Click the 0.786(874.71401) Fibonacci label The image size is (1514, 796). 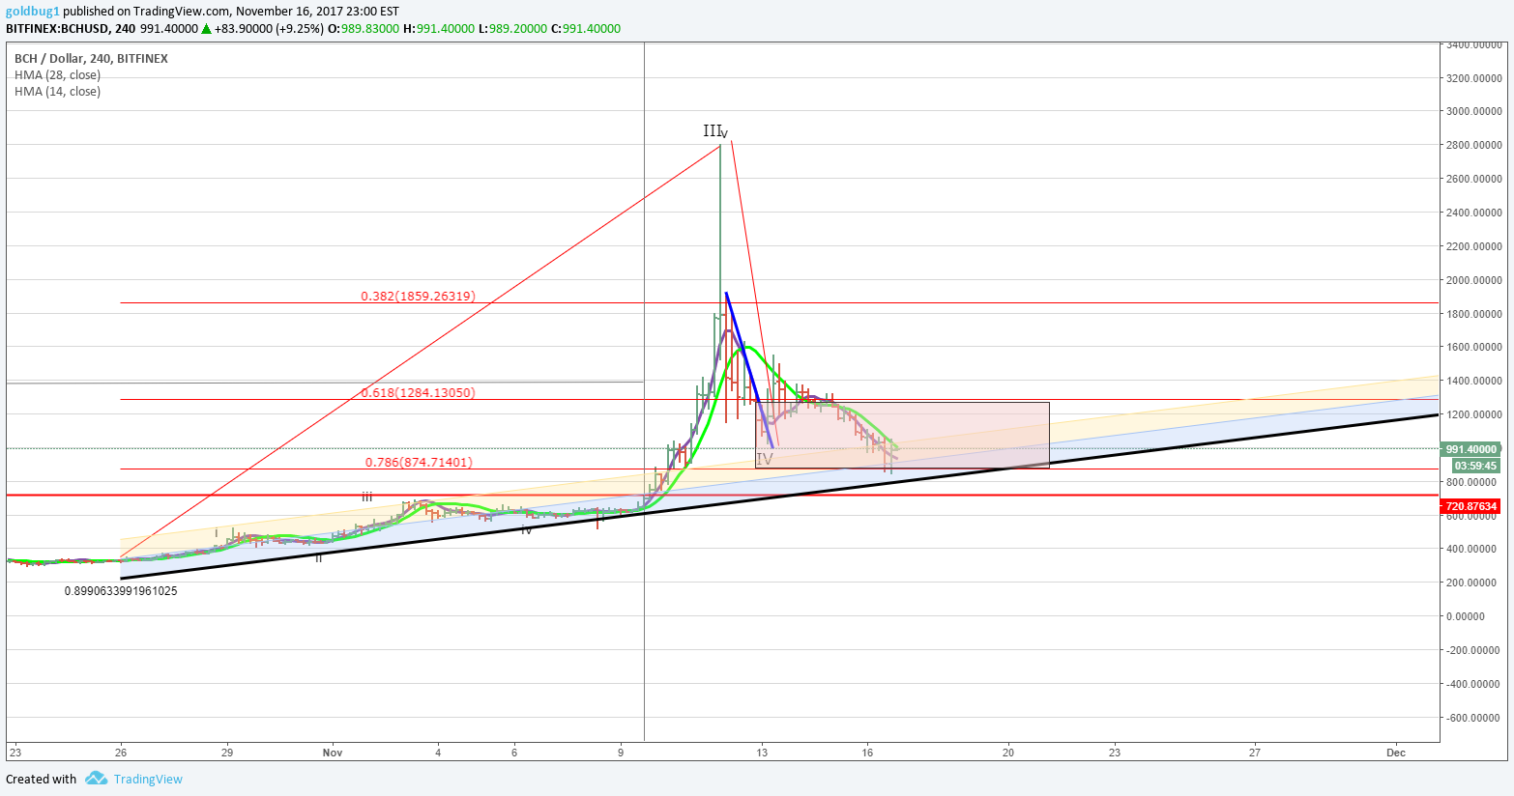coord(419,463)
